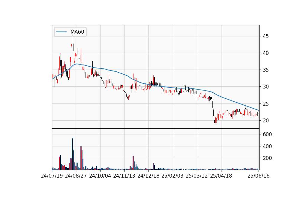Image resolution: width=288 pixels, height=207 pixels.
Task: Select the 24/10/04 date axis label
Action: [100, 176]
